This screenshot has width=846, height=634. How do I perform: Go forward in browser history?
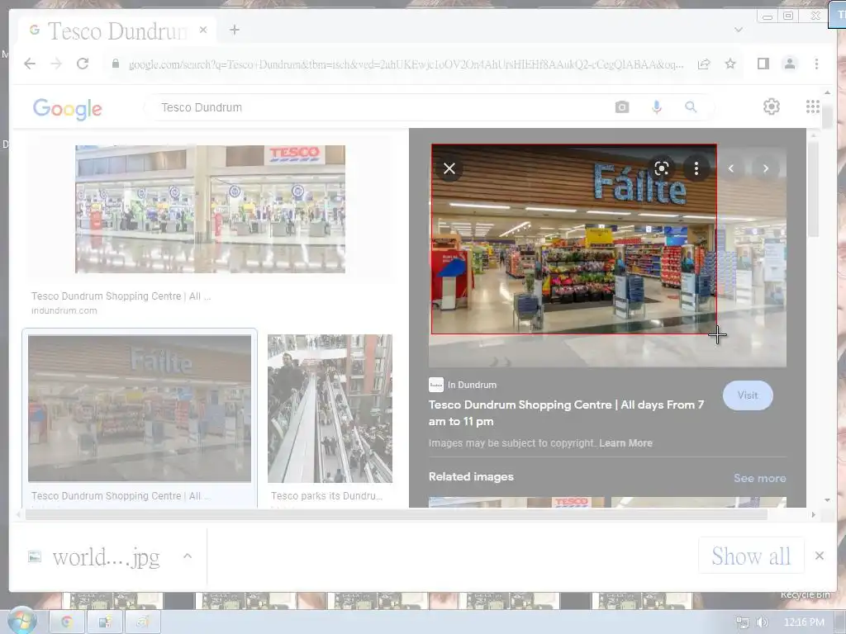[x=56, y=64]
